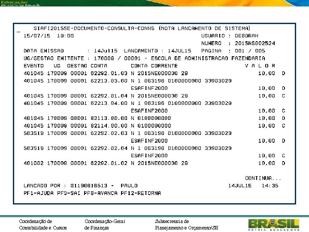The height and width of the screenshot is (232, 309).
Task: Click account 62213.03.00 row entry
Action: click(x=109, y=81)
